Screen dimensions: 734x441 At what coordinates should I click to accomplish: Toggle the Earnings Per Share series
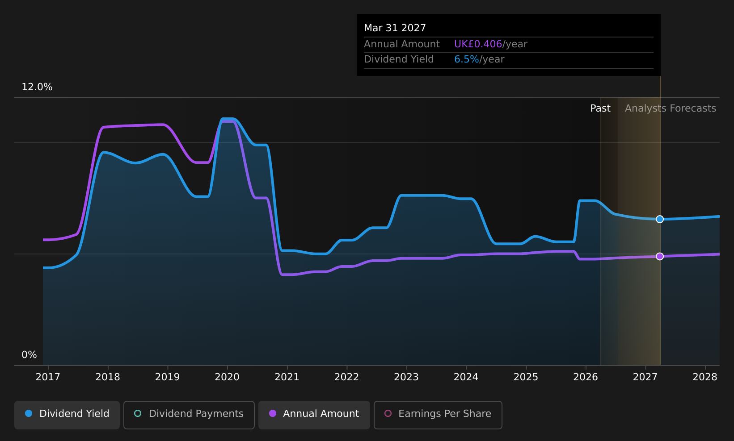(438, 415)
